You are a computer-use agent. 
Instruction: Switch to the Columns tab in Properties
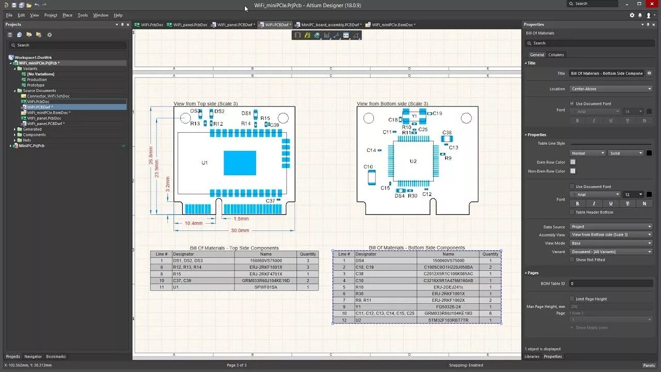(556, 54)
